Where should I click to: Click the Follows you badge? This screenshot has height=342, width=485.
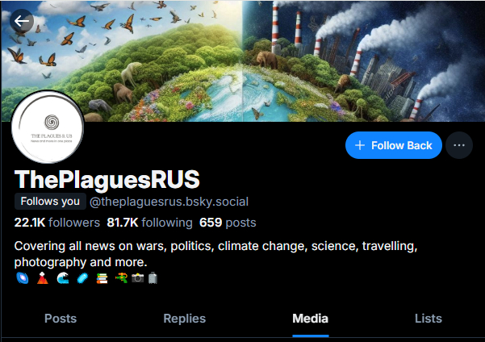coord(50,202)
